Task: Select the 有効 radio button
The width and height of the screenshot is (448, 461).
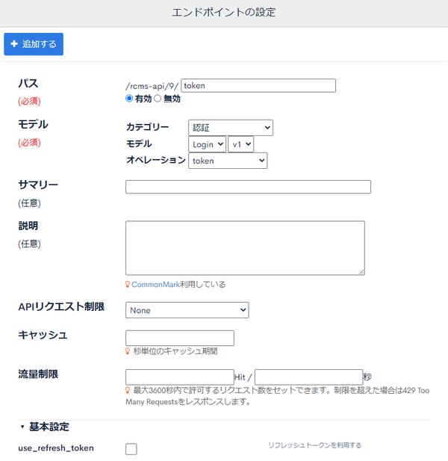Action: pos(129,99)
